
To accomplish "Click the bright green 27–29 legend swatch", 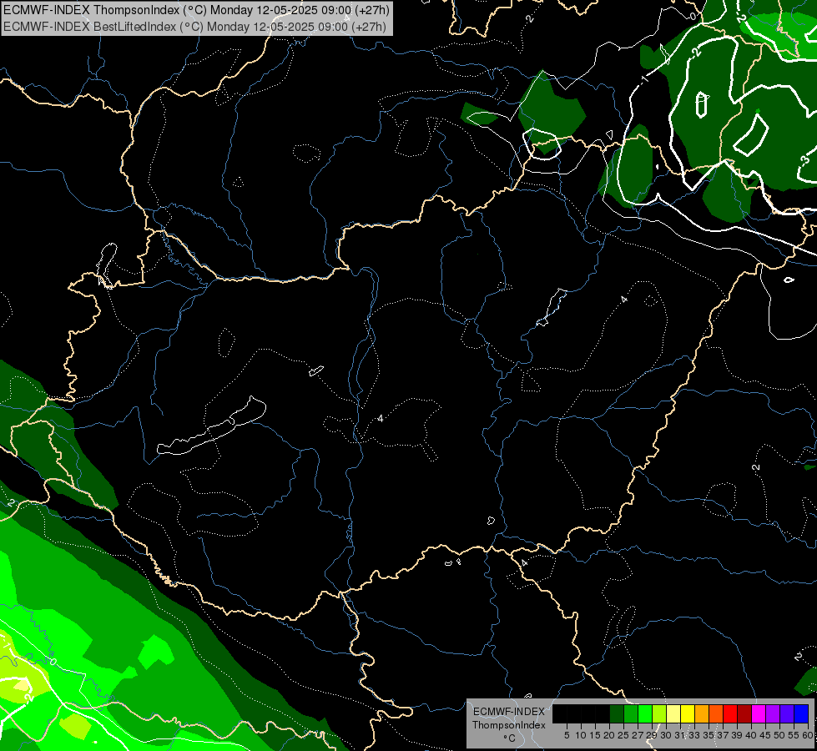I will click(645, 714).
